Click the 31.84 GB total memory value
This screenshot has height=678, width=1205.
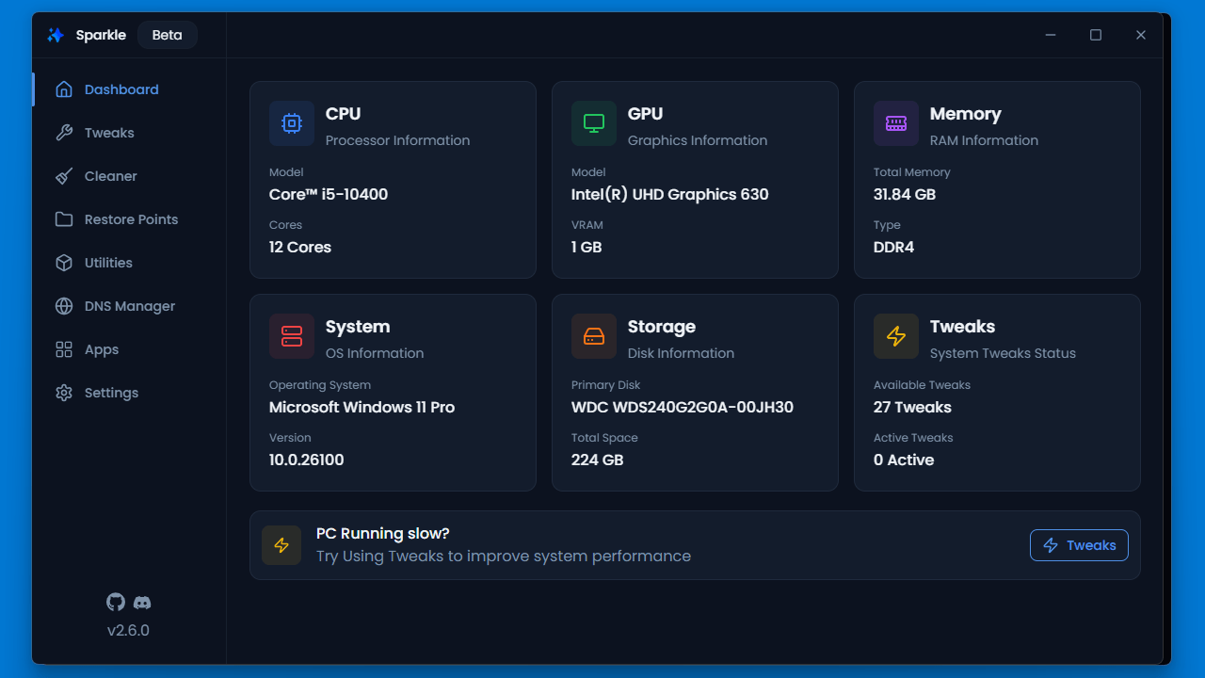(x=905, y=194)
